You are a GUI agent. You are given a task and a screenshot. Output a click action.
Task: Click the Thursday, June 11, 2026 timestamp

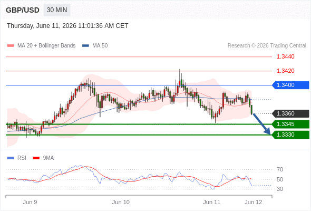click(67, 26)
